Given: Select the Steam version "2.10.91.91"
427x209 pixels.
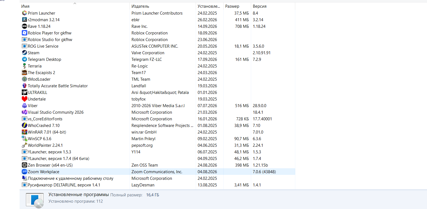Looking at the screenshot, I should tap(262, 53).
